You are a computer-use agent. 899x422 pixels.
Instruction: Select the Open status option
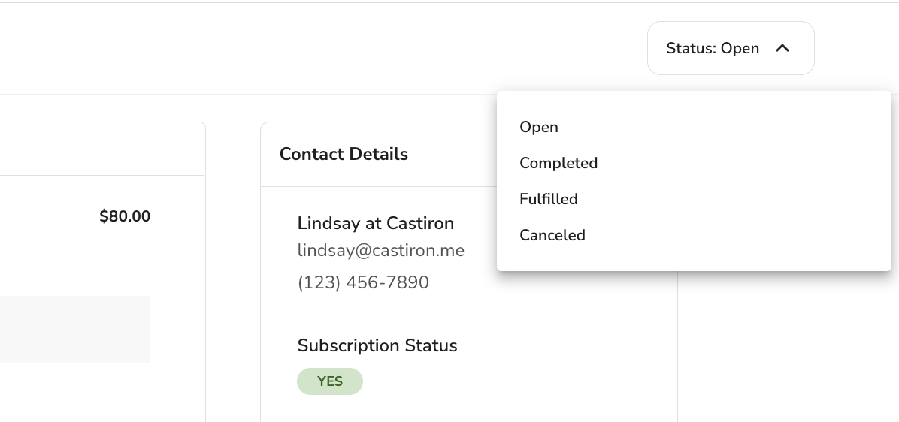[538, 127]
